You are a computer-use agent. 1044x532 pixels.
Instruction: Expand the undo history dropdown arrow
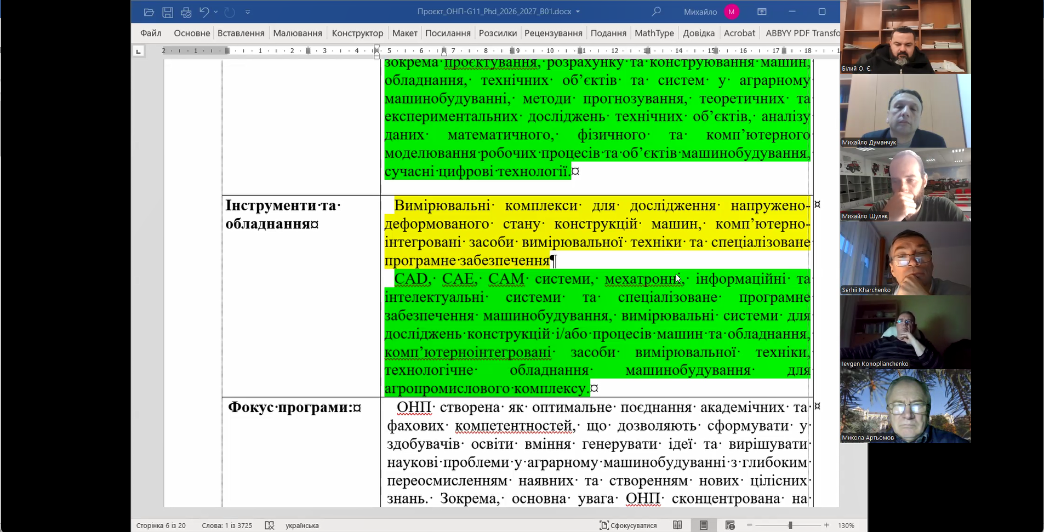[x=216, y=12]
